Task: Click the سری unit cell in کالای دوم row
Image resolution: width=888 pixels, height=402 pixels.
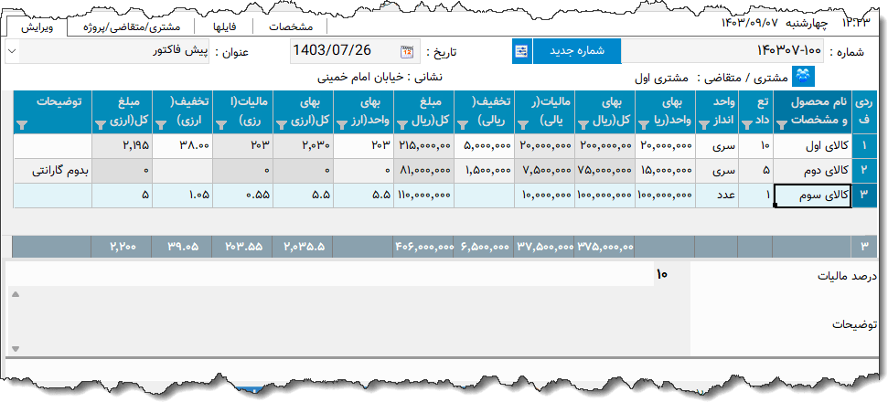Action: [716, 171]
